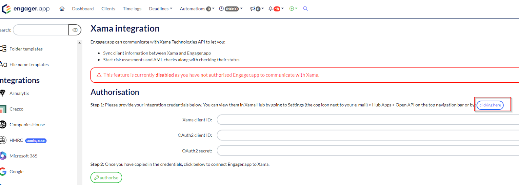Click the authorise button
Screen dimensions: 519x185
(106, 178)
